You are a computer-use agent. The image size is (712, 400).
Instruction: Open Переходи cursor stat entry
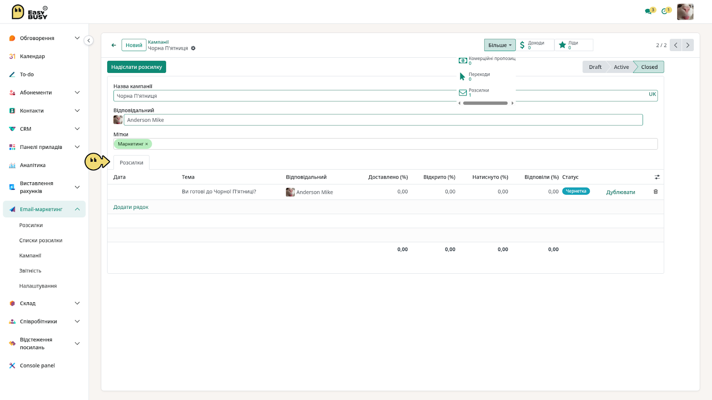point(486,76)
